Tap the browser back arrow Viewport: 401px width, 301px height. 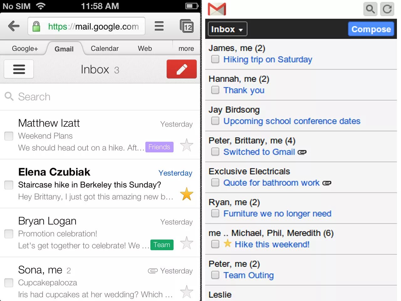pyautogui.click(x=14, y=26)
